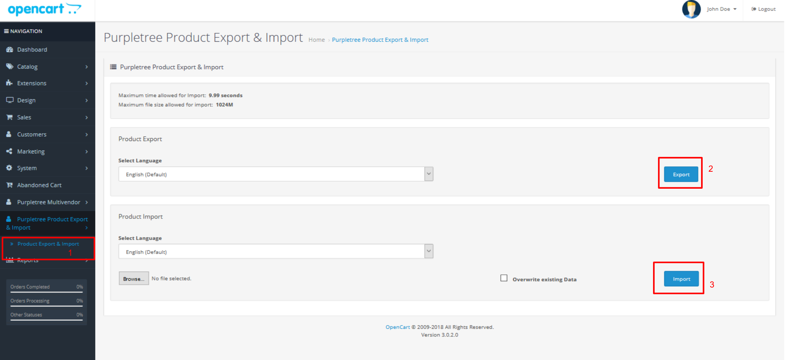Viewport: 788px width, 360px height.
Task: Click John Doe's avatar picture
Action: (691, 9)
